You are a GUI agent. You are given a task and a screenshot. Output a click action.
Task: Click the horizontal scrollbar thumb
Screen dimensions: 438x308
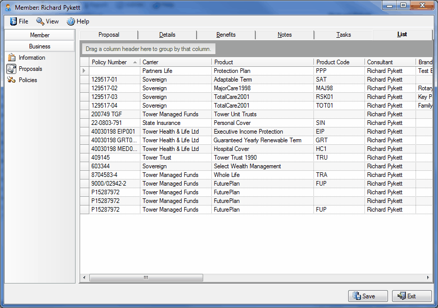tap(146, 277)
